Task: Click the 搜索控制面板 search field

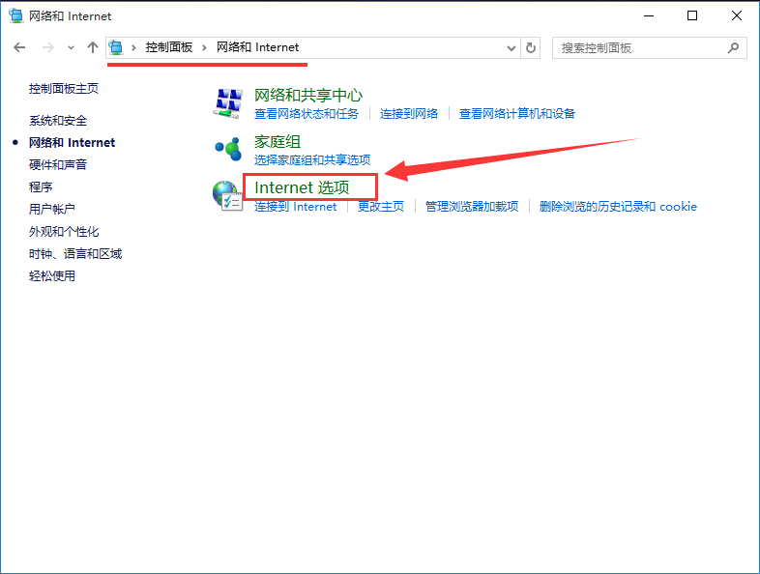Action: coord(638,47)
